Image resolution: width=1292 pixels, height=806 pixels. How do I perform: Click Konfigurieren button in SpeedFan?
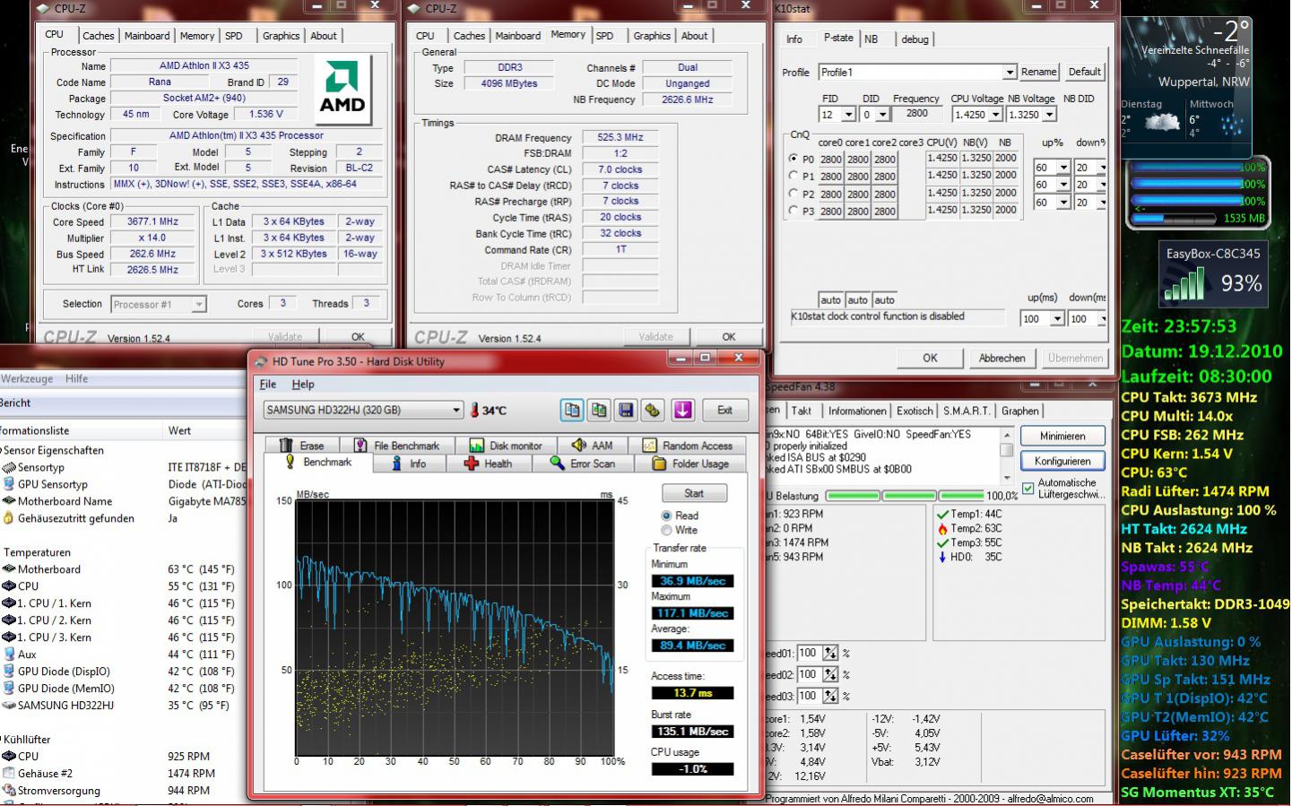tap(1062, 461)
